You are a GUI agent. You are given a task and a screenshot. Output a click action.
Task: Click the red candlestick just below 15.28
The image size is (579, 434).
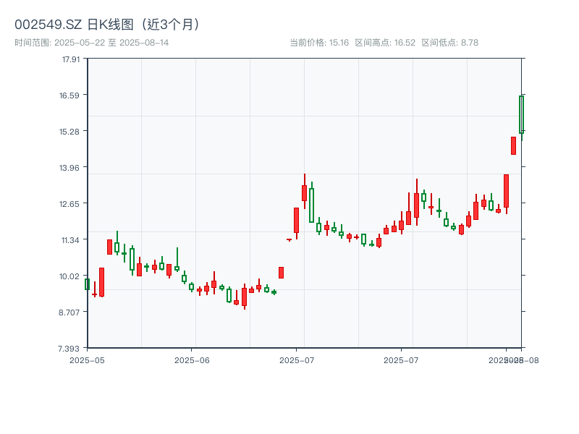coord(513,145)
